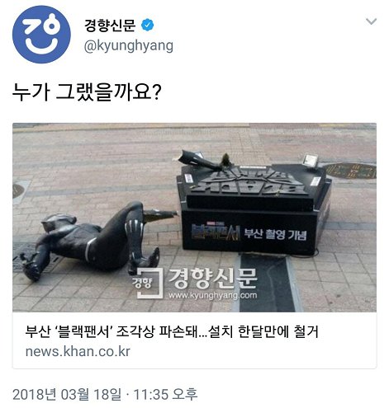Click the 11:35 오후 time stamp
The image size is (389, 408).
click(165, 395)
